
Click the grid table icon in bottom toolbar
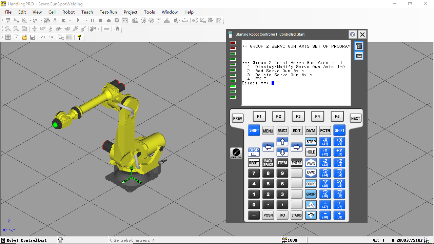point(8,37)
